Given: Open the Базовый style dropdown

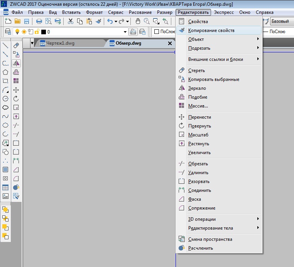Looking at the screenshot, I should [x=282, y=21].
